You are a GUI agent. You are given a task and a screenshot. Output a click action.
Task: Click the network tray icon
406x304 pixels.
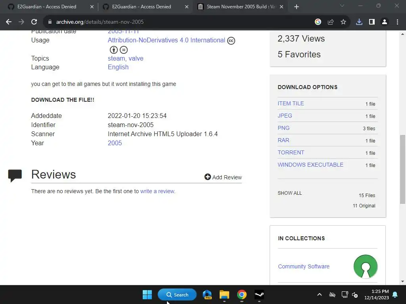point(345,294)
